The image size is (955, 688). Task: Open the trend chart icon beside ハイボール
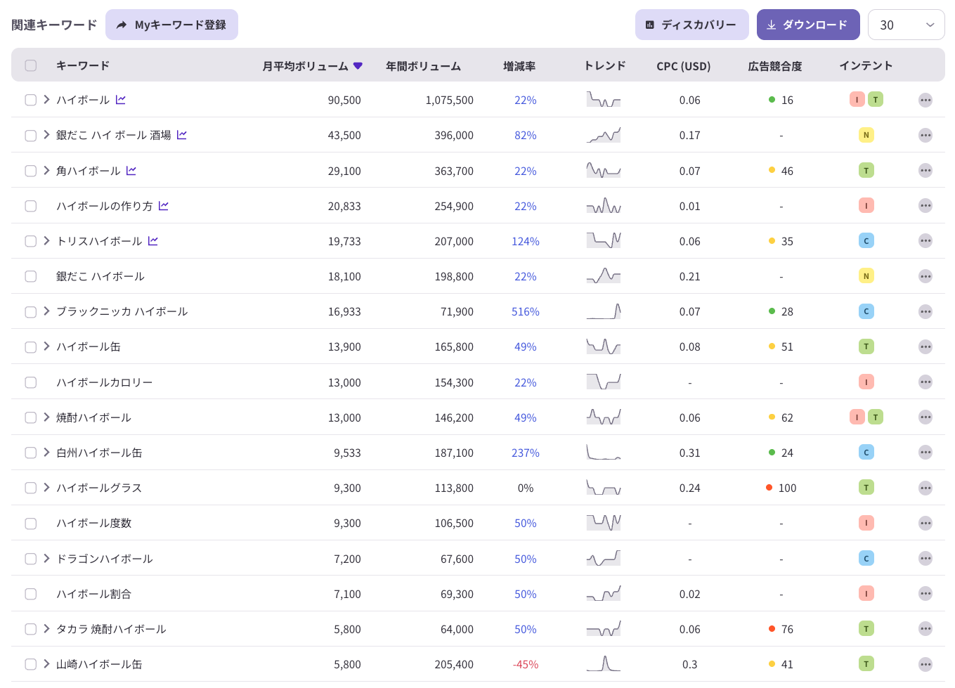pos(121,100)
